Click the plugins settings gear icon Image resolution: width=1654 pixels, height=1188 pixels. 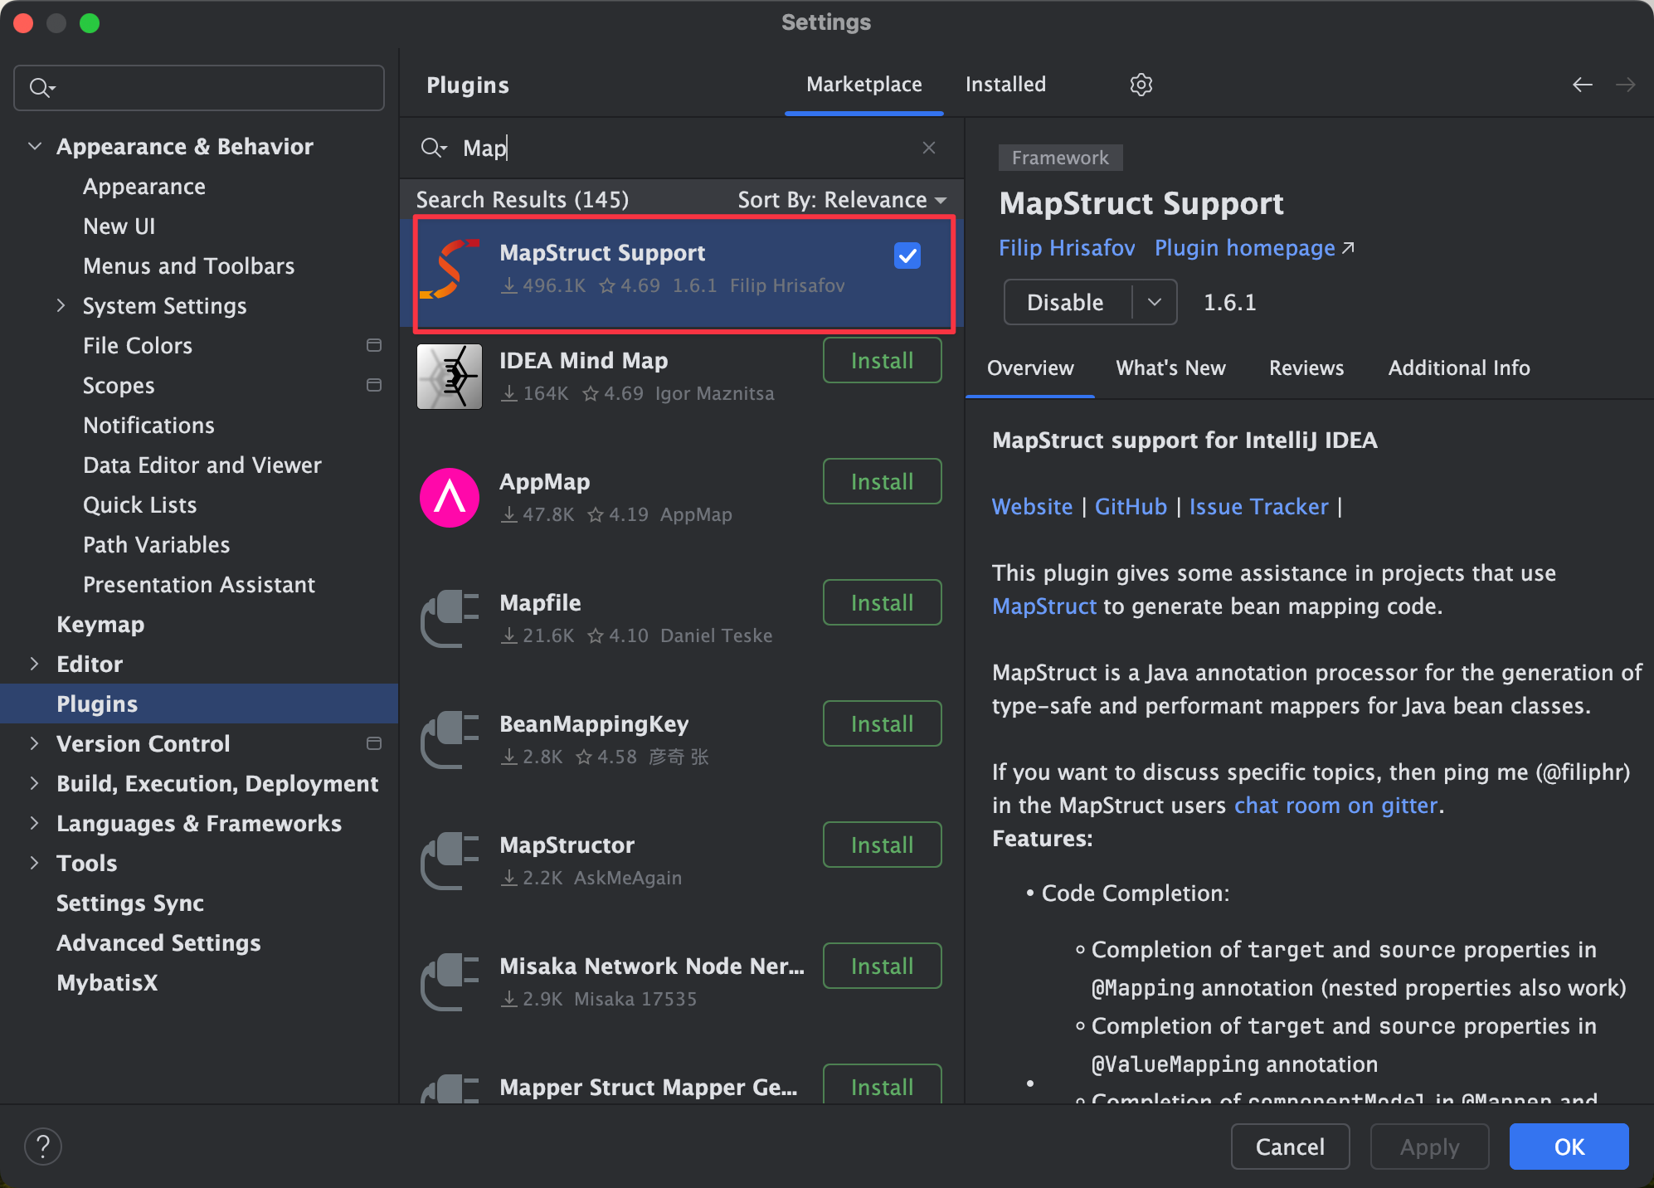pyautogui.click(x=1141, y=85)
